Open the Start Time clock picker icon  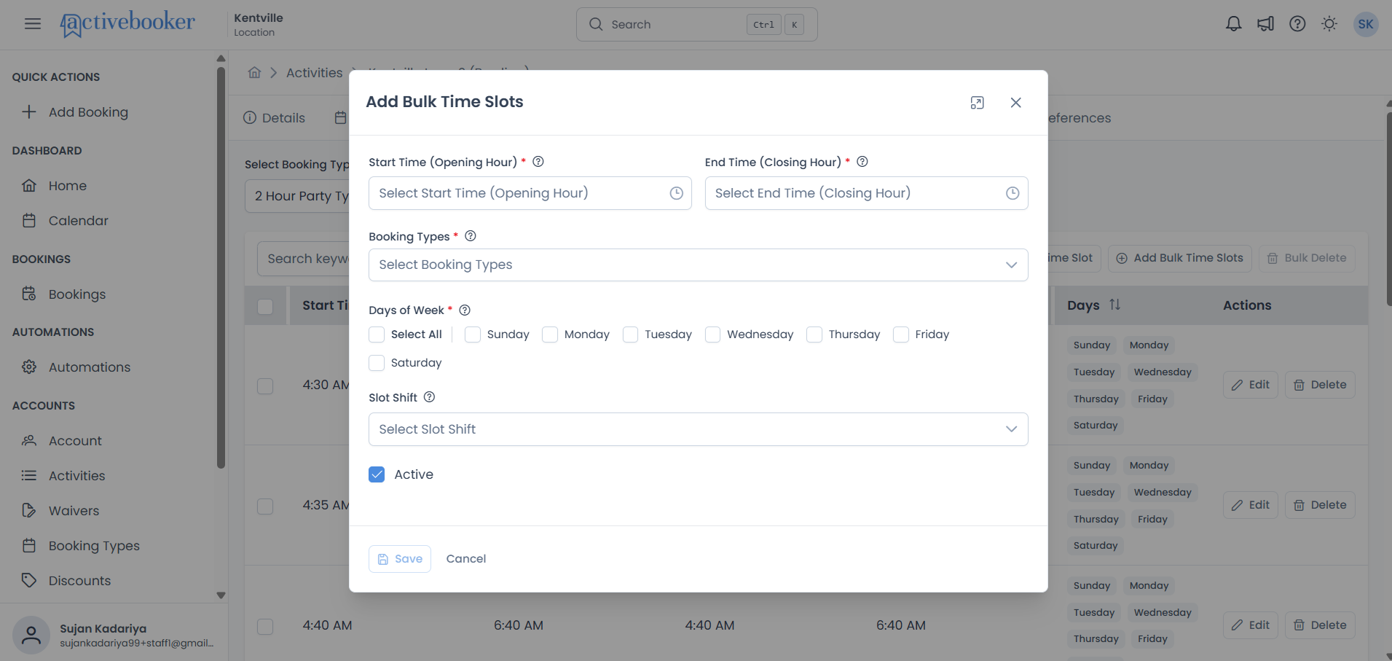point(677,193)
